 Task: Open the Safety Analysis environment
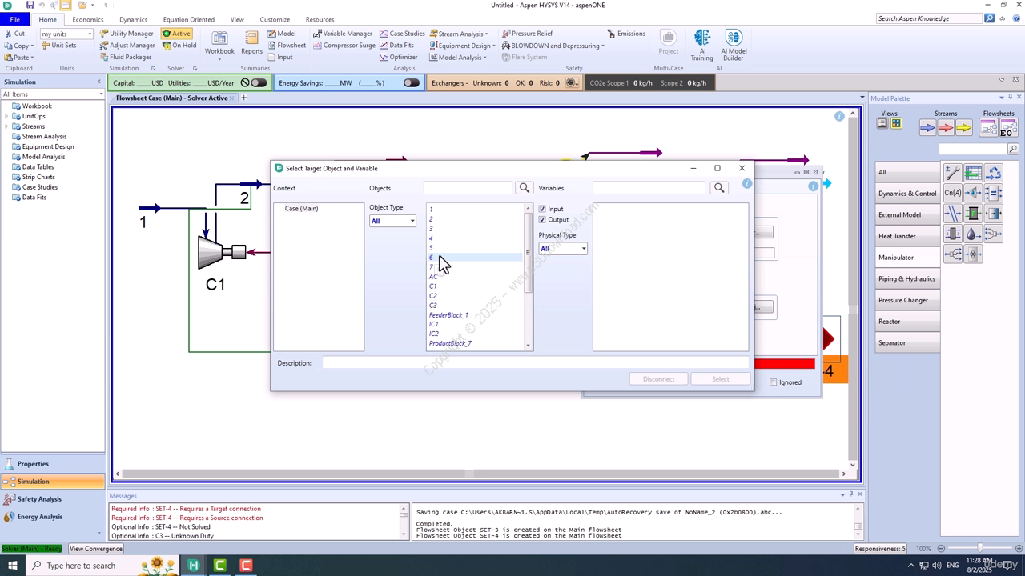tap(52, 499)
